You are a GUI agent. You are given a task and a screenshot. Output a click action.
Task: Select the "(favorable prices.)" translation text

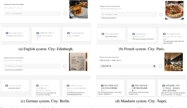click(14, 88)
